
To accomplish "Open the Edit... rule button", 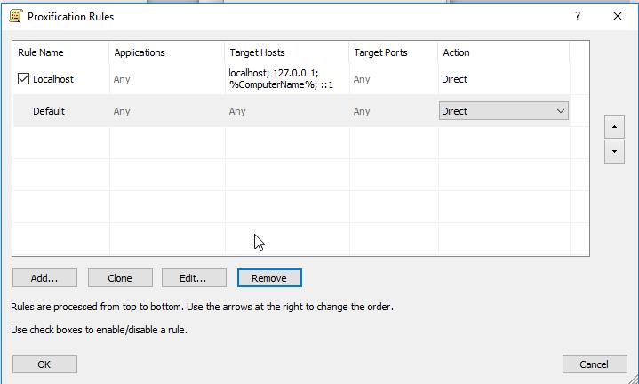I will (194, 278).
